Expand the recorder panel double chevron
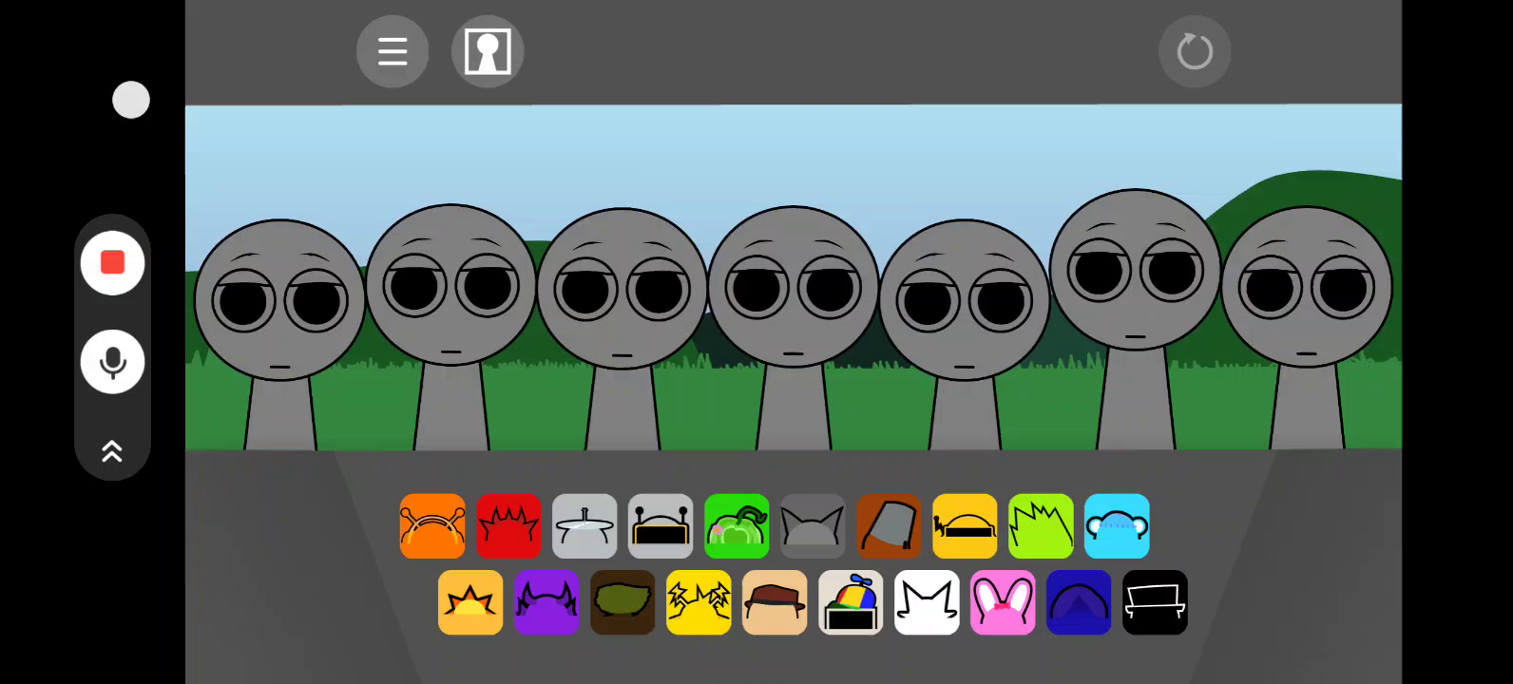The image size is (1513, 684). 112,451
